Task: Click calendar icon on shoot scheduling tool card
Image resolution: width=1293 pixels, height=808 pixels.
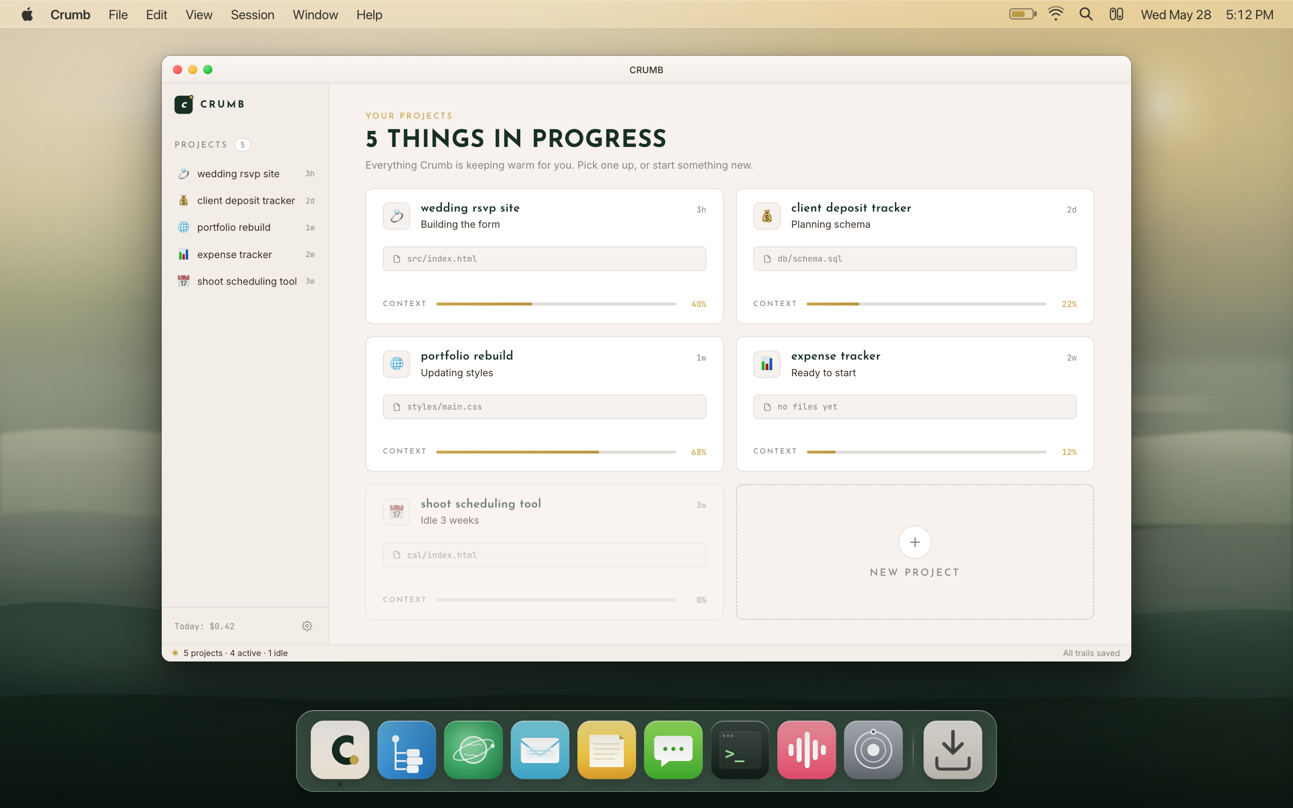Action: 396,512
